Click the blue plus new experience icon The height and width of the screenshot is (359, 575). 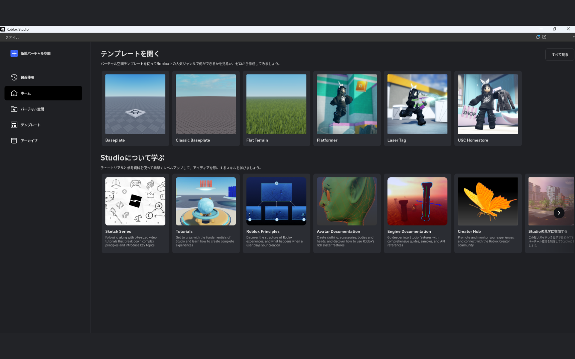(14, 53)
